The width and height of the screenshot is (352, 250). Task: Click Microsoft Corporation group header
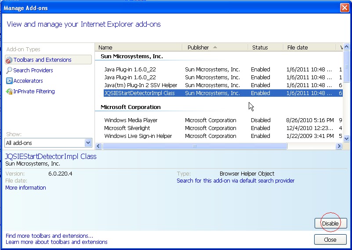tap(131, 107)
